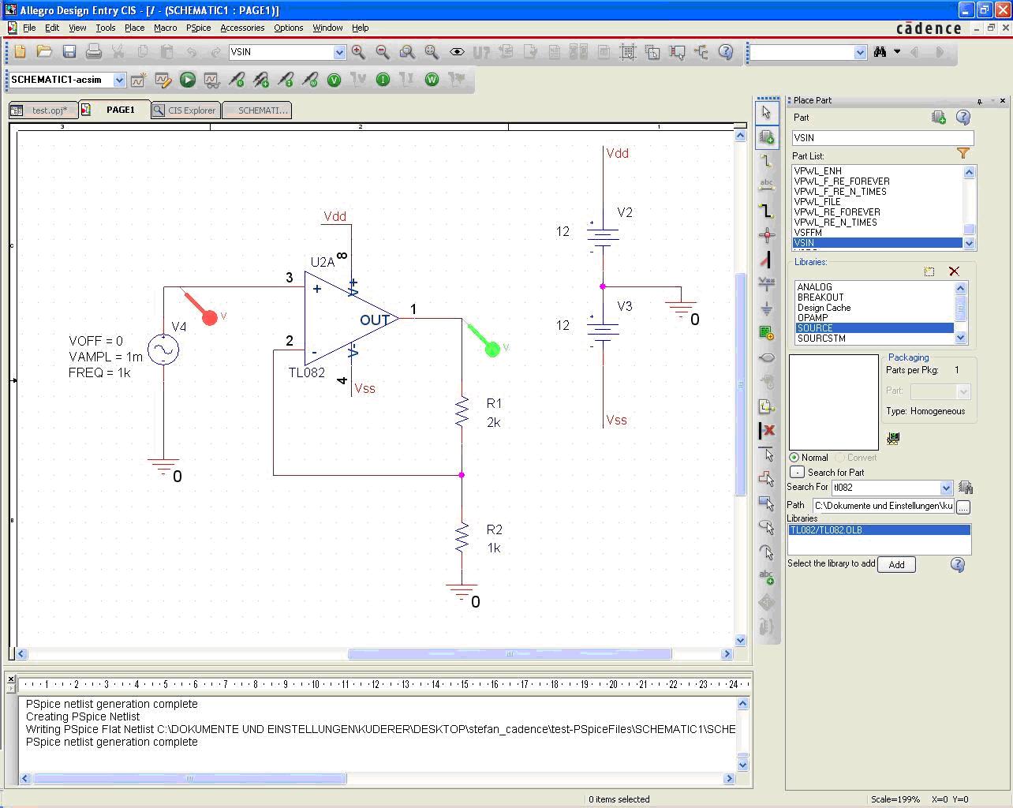1013x808 pixels.
Task: Click the schematic horizontal scrollbar thumb
Action: click(x=509, y=653)
